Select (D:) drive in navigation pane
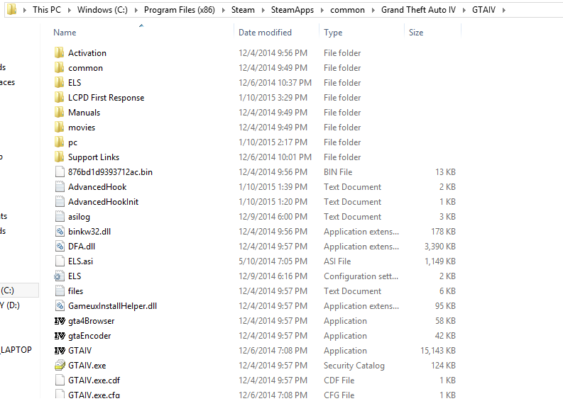The height and width of the screenshot is (406, 563). click(11, 305)
